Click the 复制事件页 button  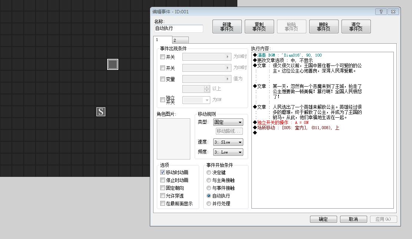tap(259, 27)
